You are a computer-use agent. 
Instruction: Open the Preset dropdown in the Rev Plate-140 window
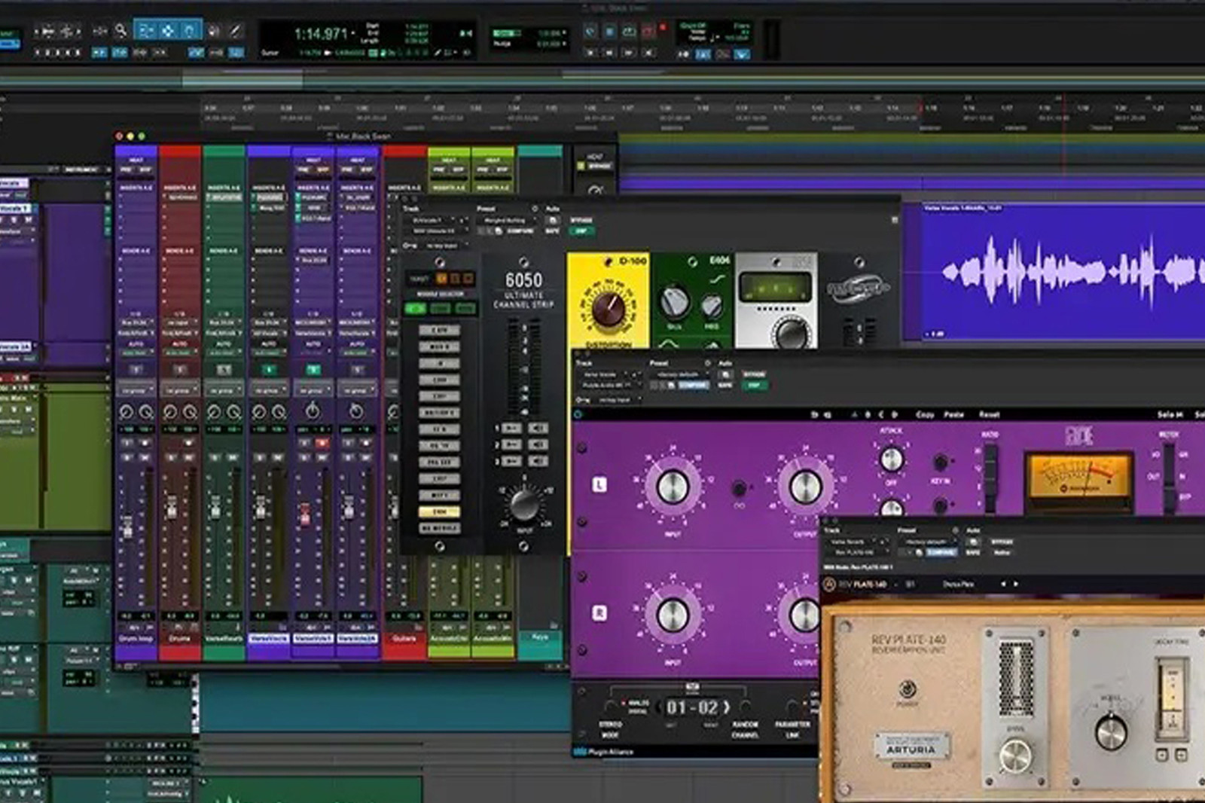point(926,542)
